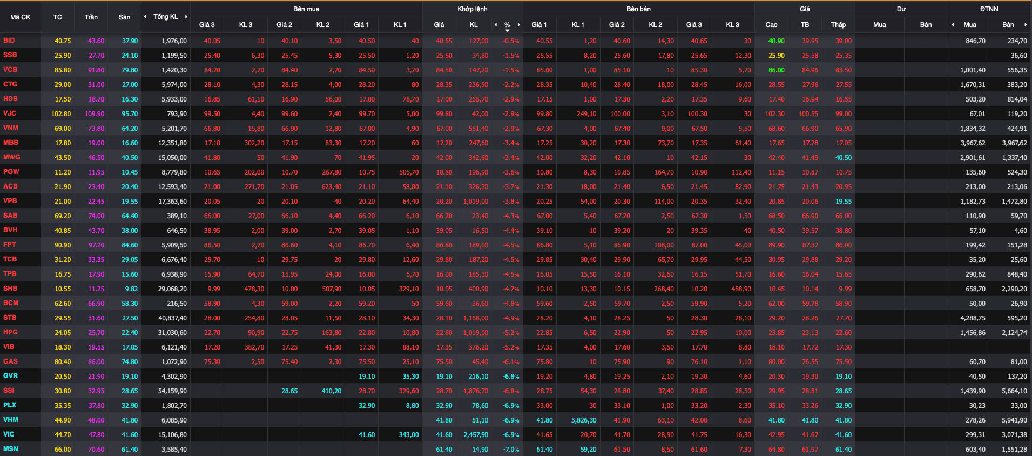Open the BVH stock ticker
This screenshot has height=456, width=1032.
pos(10,230)
